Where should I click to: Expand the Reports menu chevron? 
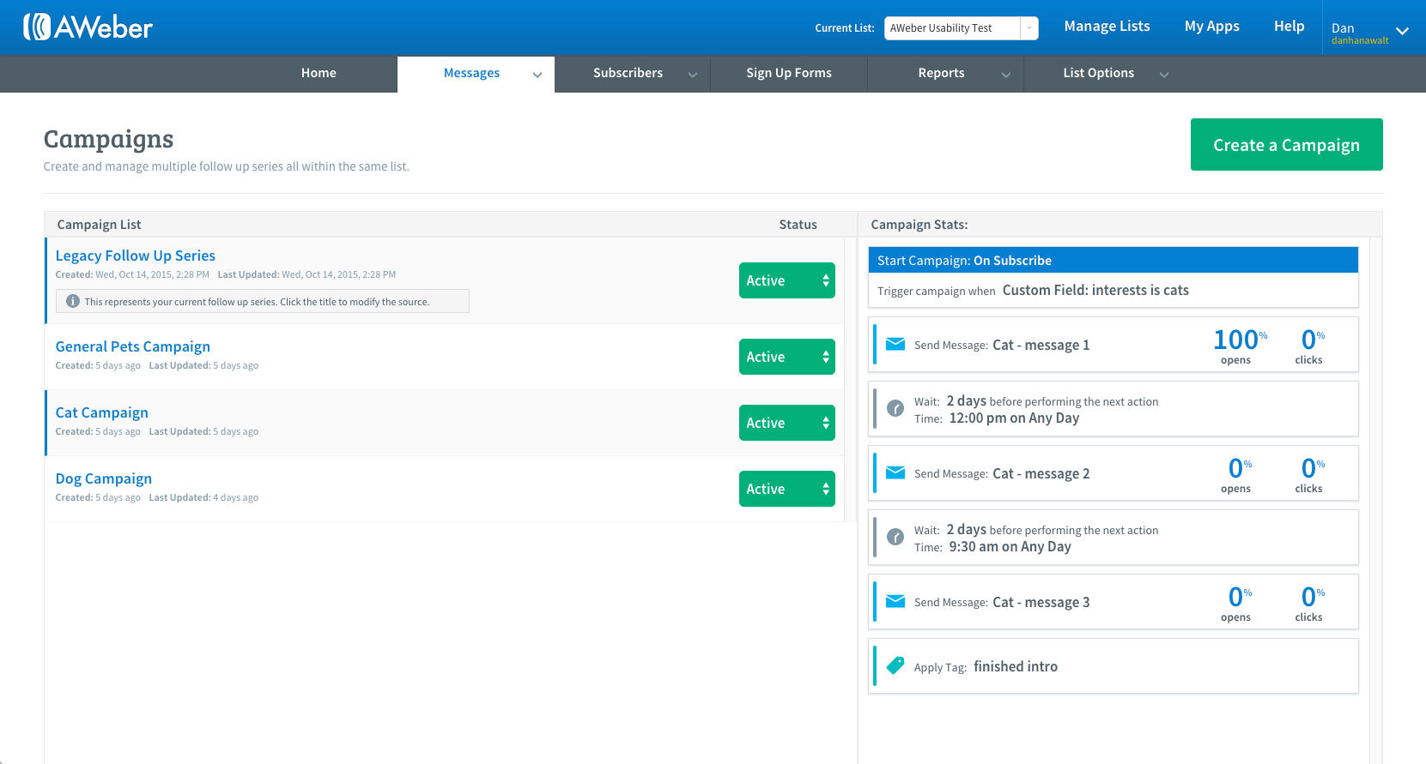(x=1006, y=75)
